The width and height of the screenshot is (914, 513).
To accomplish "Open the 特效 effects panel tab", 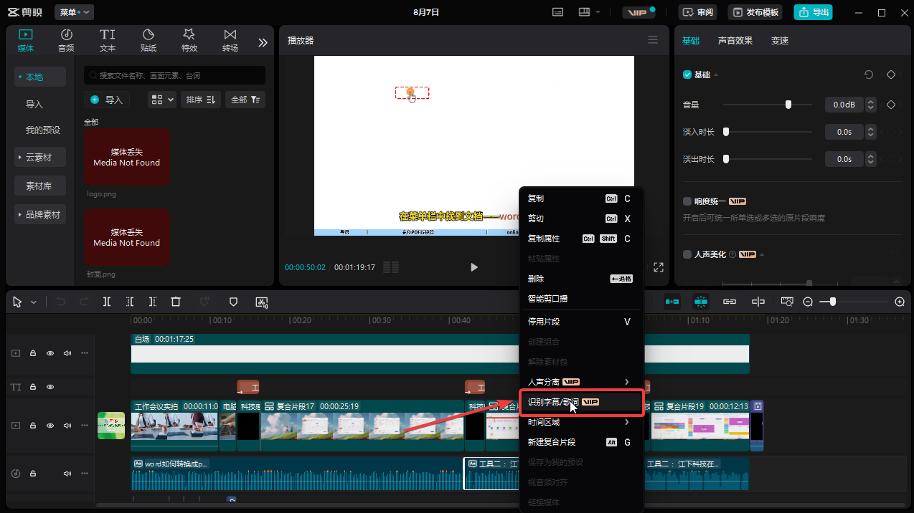I will coord(189,40).
